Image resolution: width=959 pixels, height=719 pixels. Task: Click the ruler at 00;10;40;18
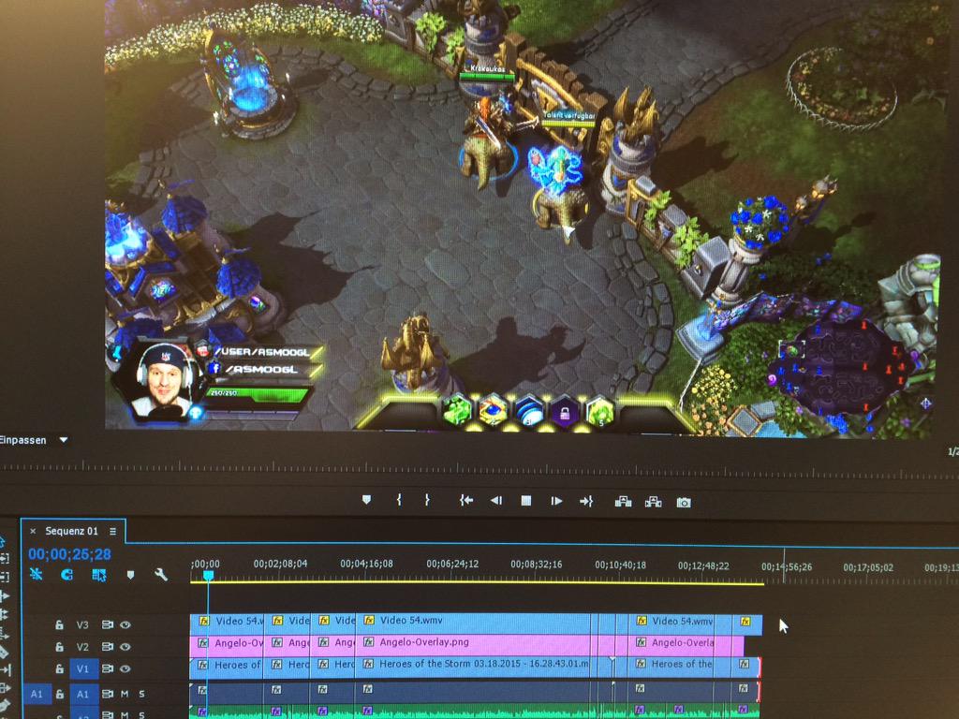click(620, 565)
